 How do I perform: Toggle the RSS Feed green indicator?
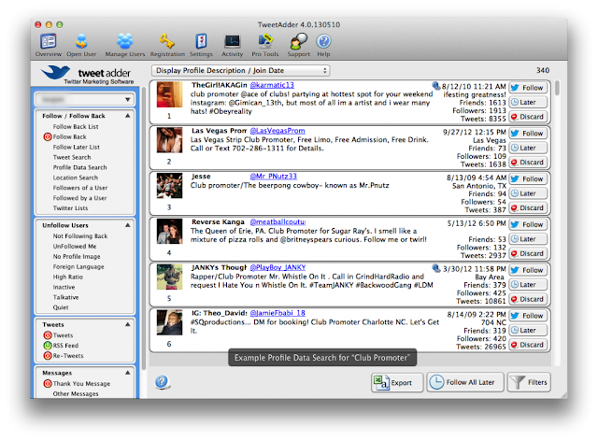[x=48, y=346]
